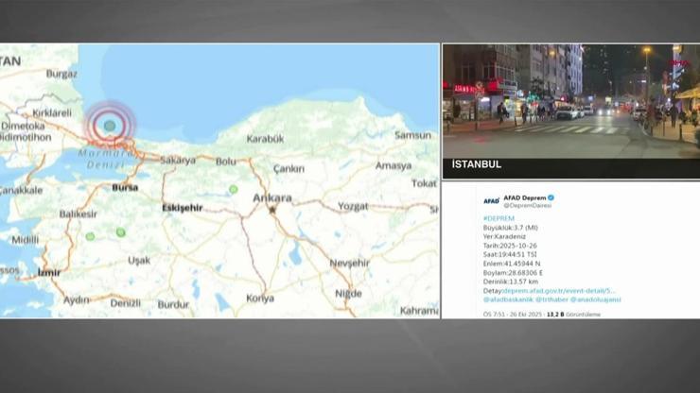Click the Boylam:28.68306 E line
The width and height of the screenshot is (700, 393).
513,273
